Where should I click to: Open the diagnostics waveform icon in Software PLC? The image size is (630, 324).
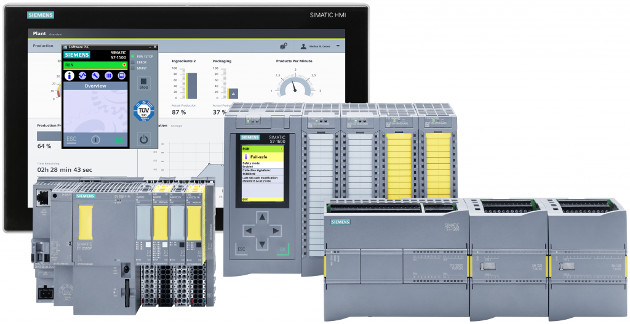tap(82, 76)
